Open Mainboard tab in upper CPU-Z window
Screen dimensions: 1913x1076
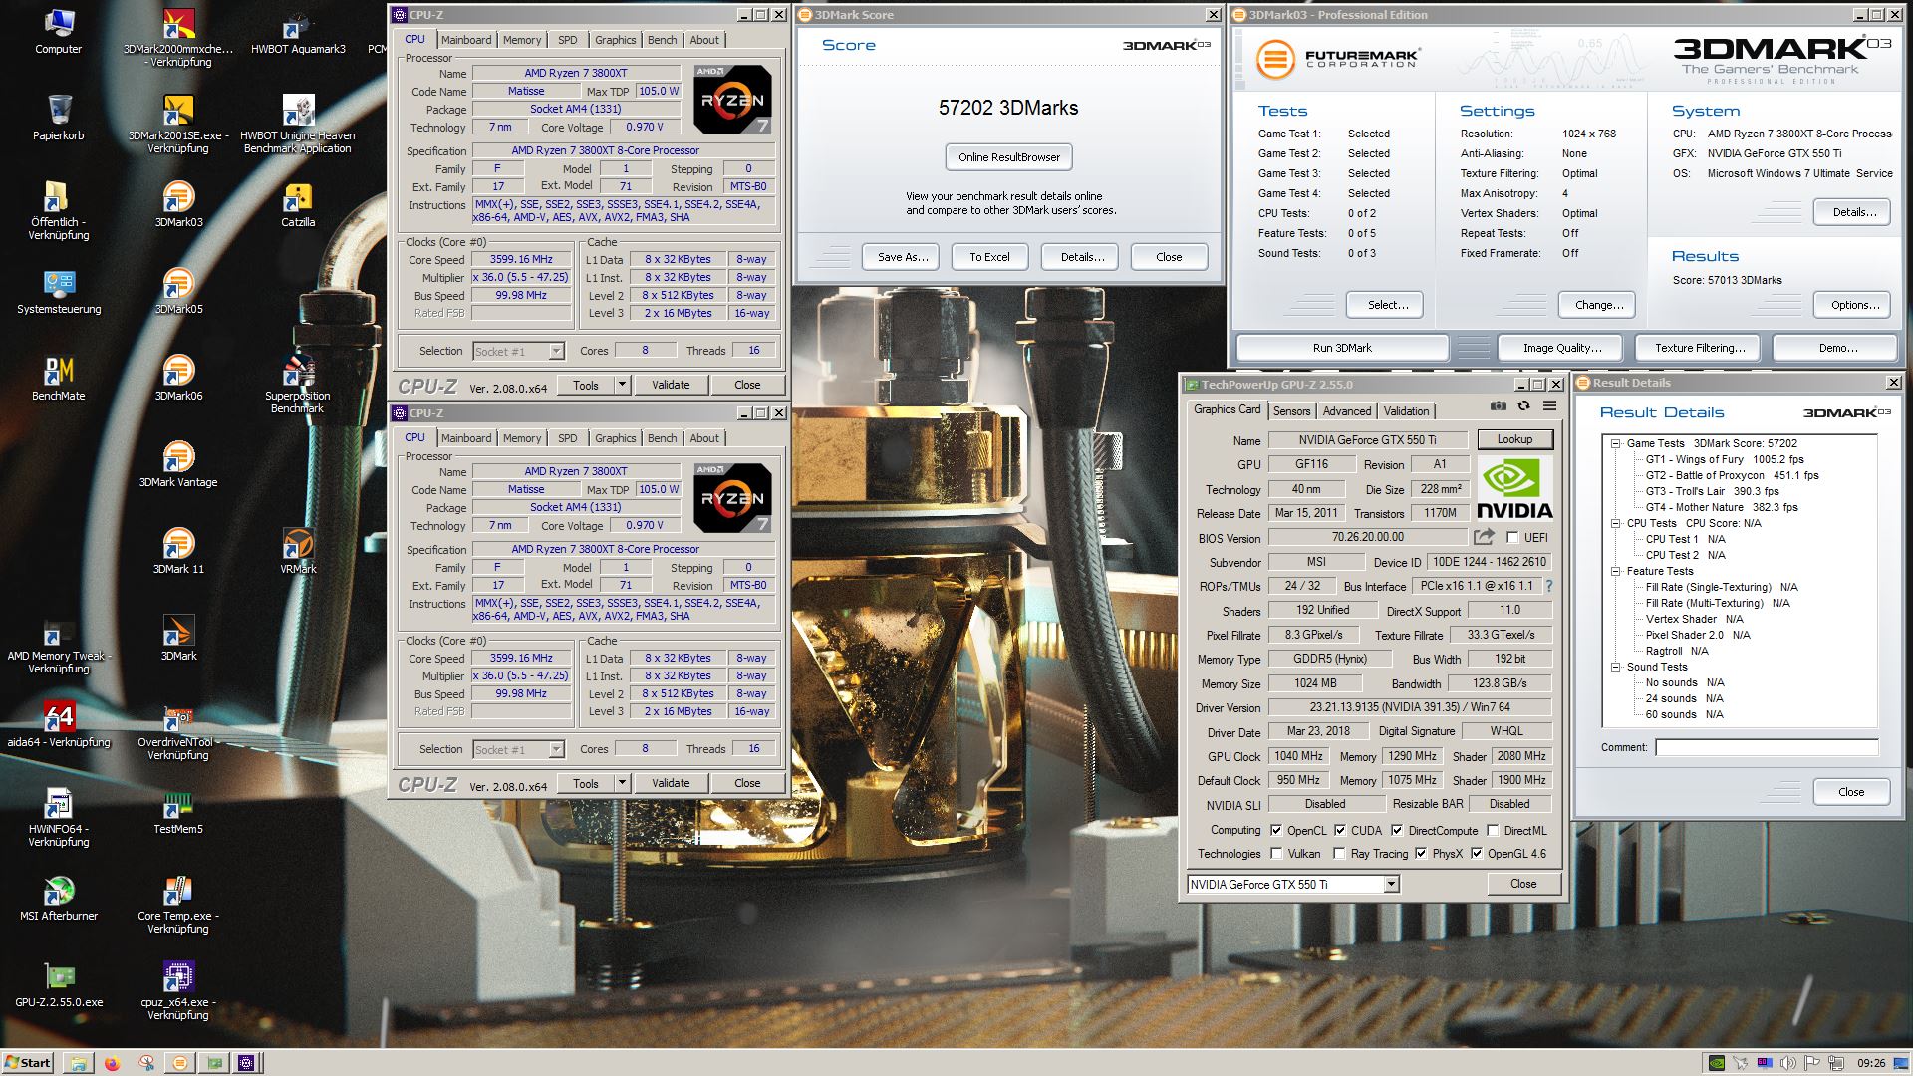click(466, 40)
